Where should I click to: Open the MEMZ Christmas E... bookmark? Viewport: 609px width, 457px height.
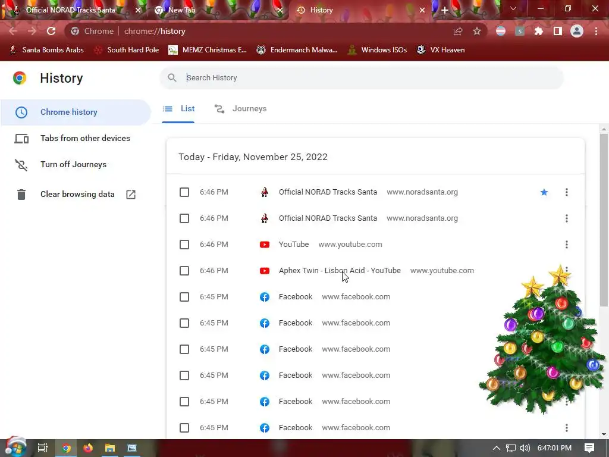pos(208,50)
